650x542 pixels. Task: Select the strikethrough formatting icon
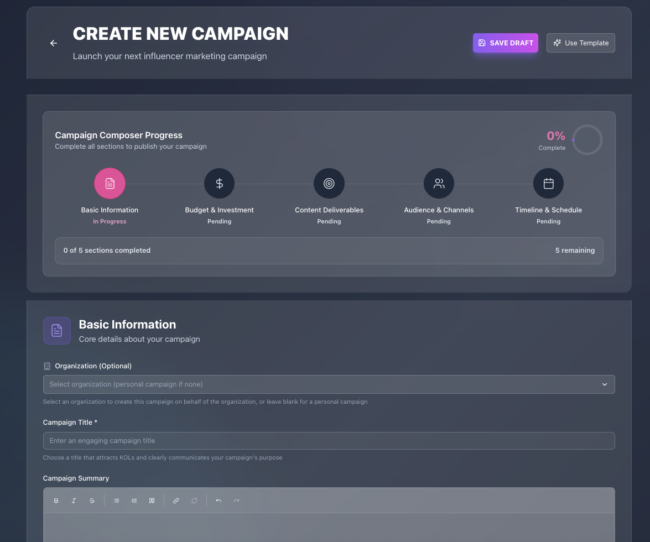92,501
